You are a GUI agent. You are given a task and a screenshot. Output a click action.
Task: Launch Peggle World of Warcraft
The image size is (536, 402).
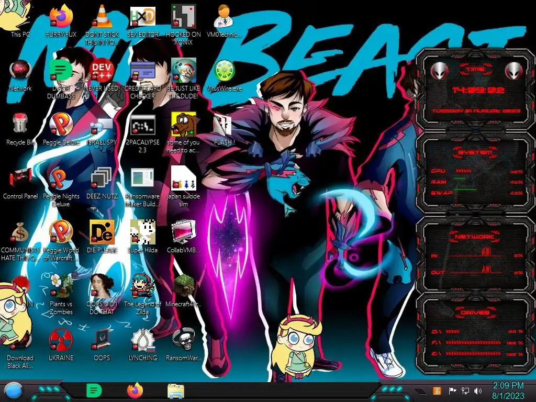tap(61, 240)
